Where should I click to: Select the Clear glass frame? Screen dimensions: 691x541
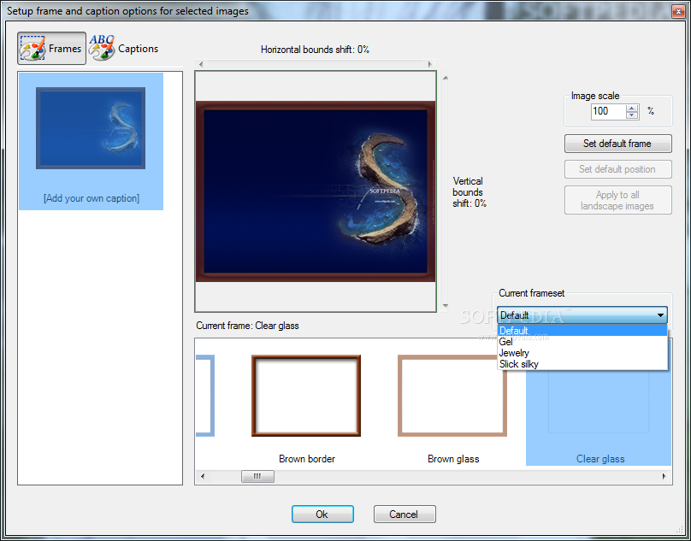(599, 418)
